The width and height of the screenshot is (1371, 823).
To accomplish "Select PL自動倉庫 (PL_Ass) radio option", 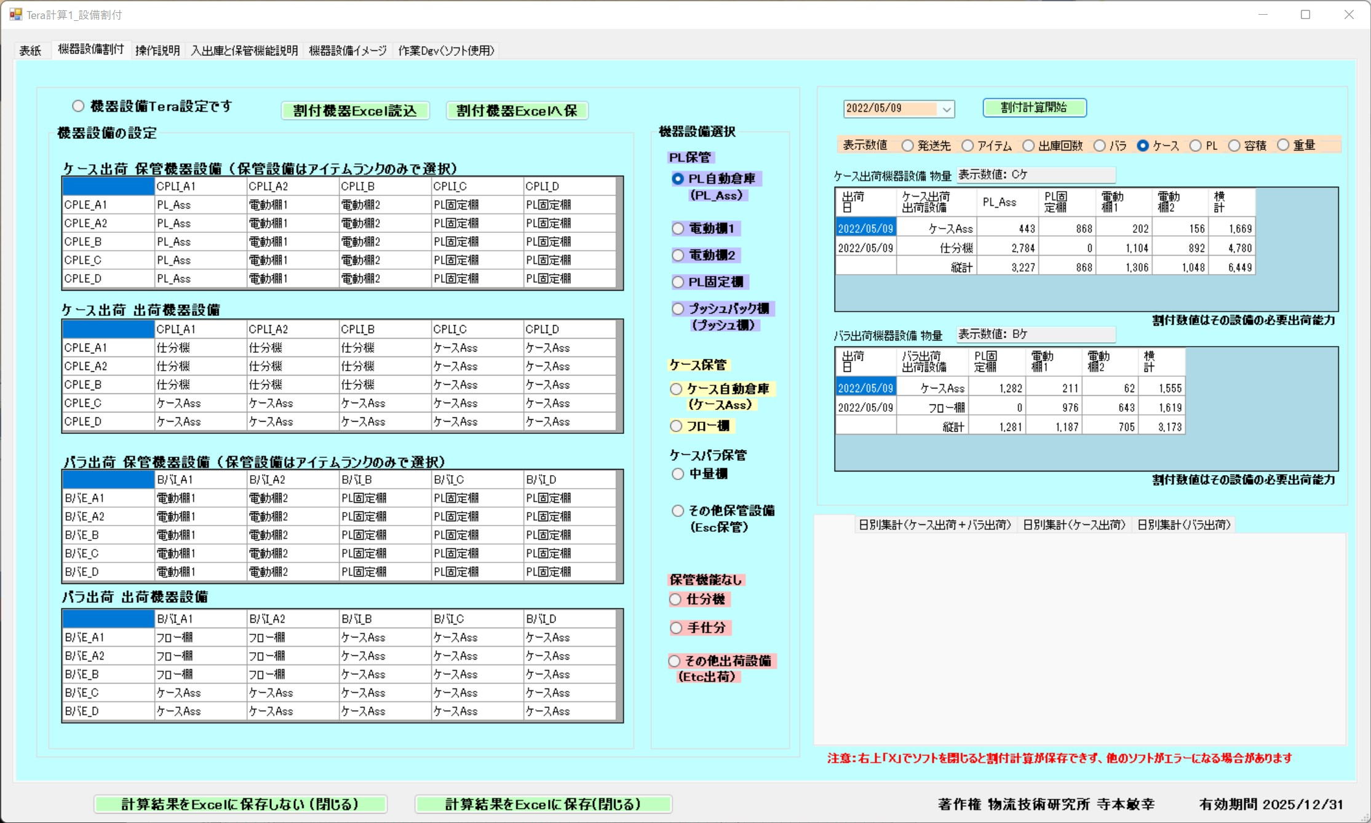I will (x=678, y=179).
